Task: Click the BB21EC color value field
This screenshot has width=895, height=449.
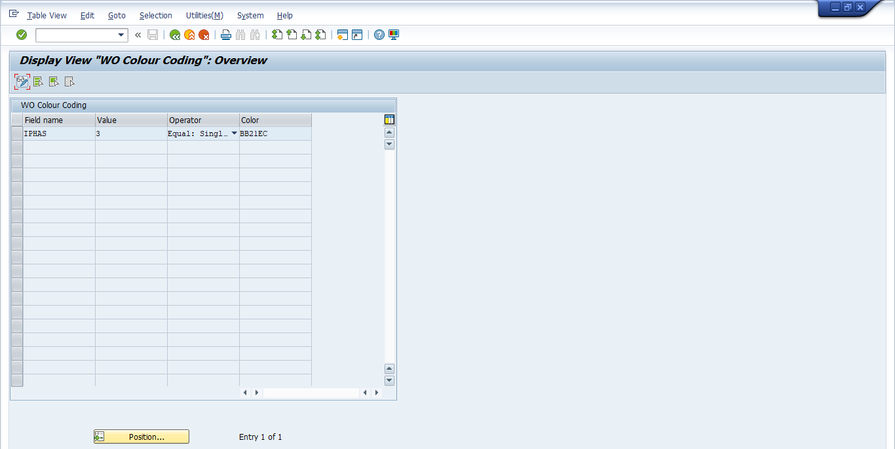Action: (x=275, y=133)
